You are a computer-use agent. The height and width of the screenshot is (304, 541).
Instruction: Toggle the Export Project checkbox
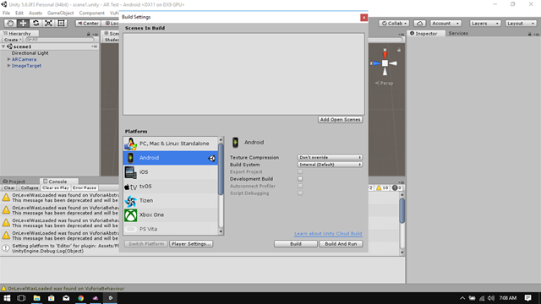pos(300,171)
